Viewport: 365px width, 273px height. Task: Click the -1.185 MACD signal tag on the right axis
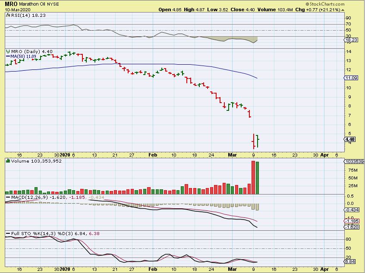[x=352, y=221]
